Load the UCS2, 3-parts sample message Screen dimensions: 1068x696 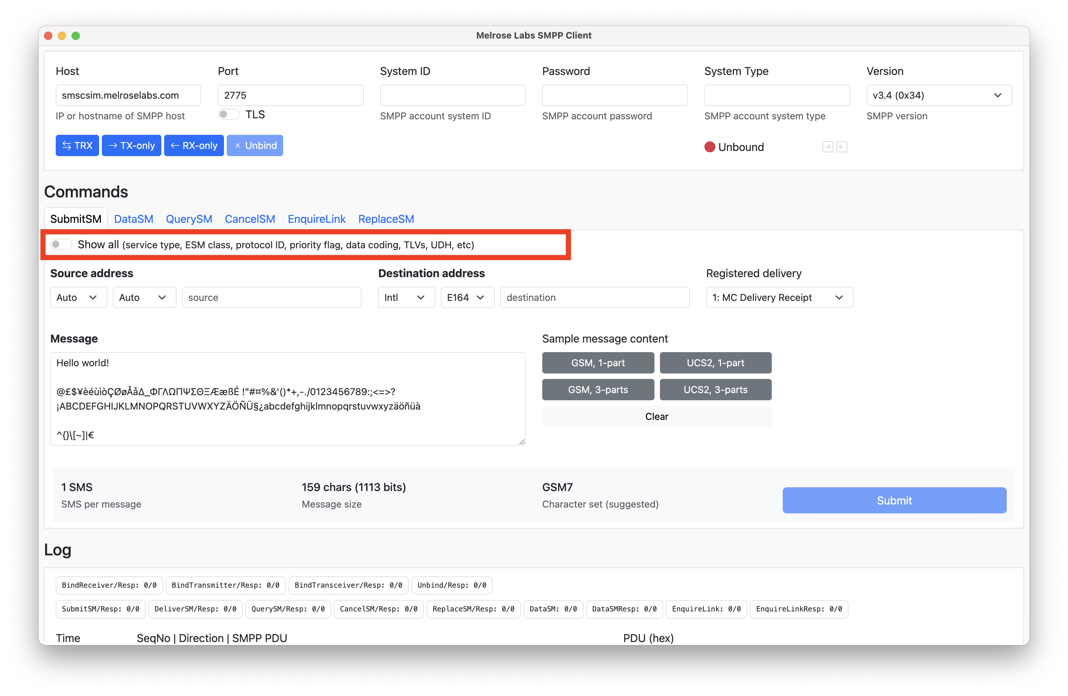[715, 389]
